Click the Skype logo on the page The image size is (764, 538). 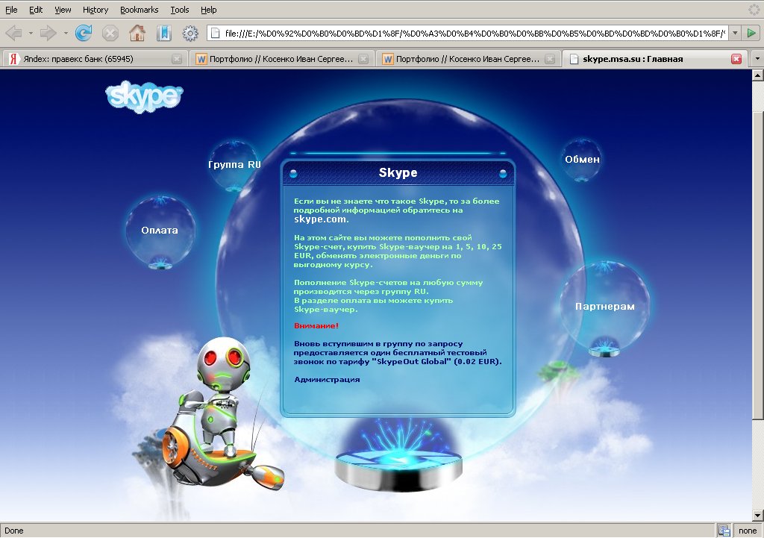pyautogui.click(x=144, y=97)
